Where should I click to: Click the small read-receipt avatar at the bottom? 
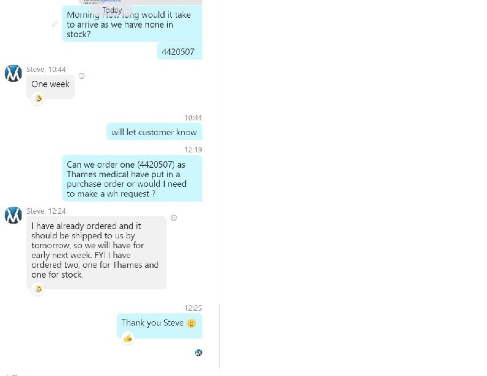pyautogui.click(x=199, y=353)
